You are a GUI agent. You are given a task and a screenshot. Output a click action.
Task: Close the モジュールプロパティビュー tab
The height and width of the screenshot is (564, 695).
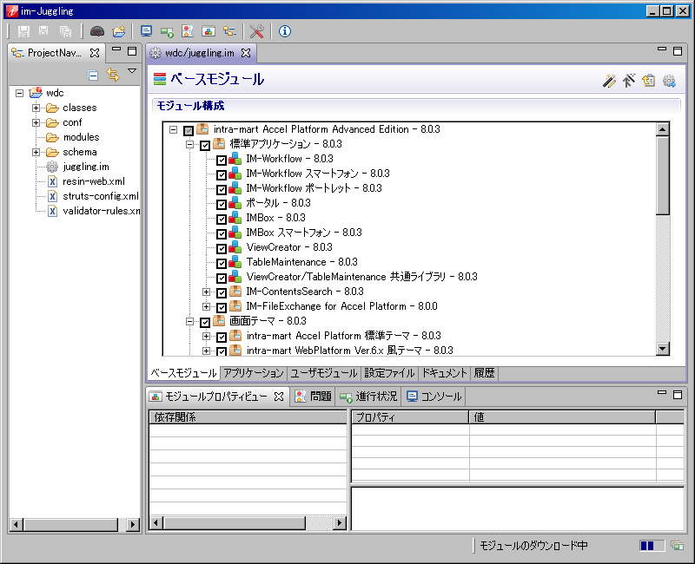pos(279,397)
